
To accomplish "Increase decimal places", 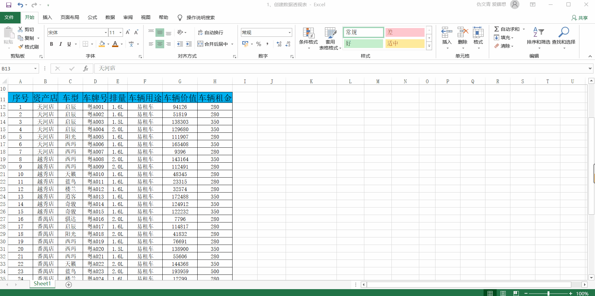I will point(279,44).
